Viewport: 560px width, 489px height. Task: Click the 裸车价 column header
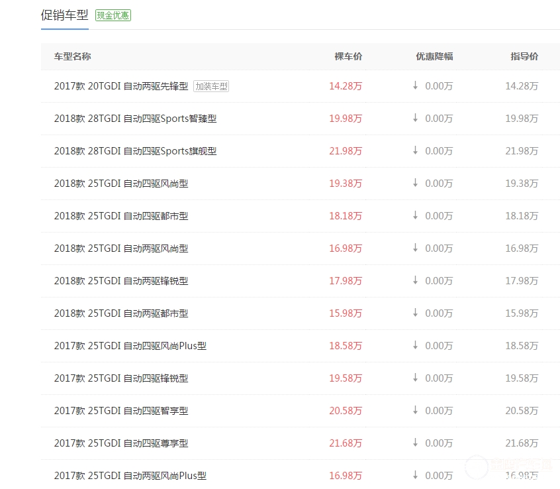[x=348, y=56]
